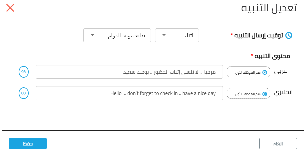Remove اسم الموظف الأول tag in English row
306x159 pixels.
click(265, 94)
